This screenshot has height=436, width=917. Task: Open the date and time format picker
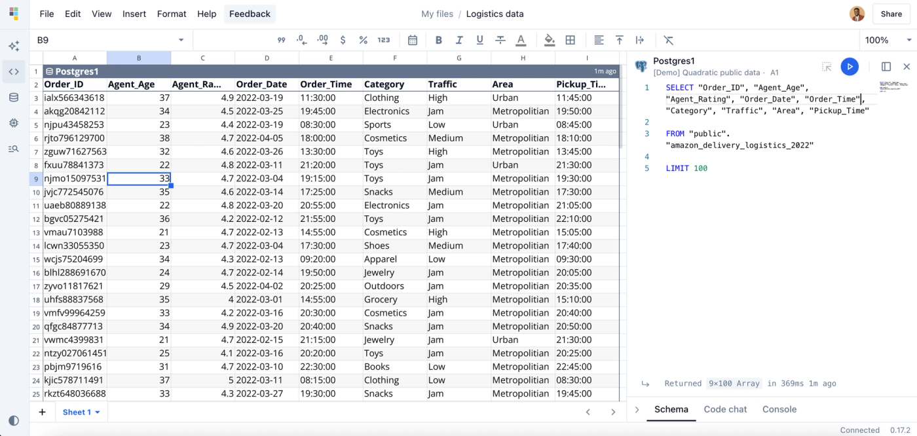(x=413, y=40)
